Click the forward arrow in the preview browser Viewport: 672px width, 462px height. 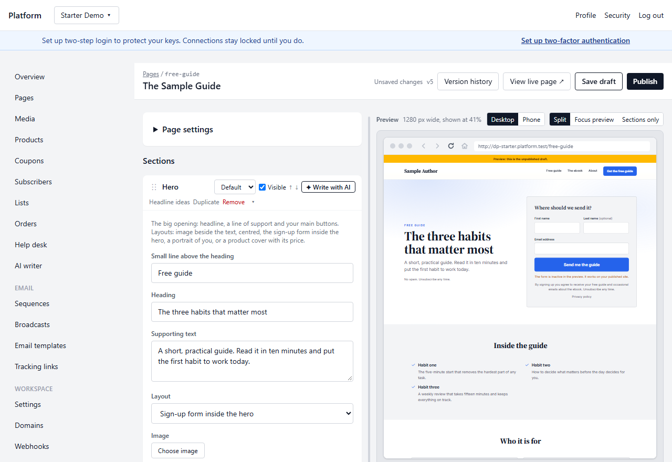coord(437,146)
